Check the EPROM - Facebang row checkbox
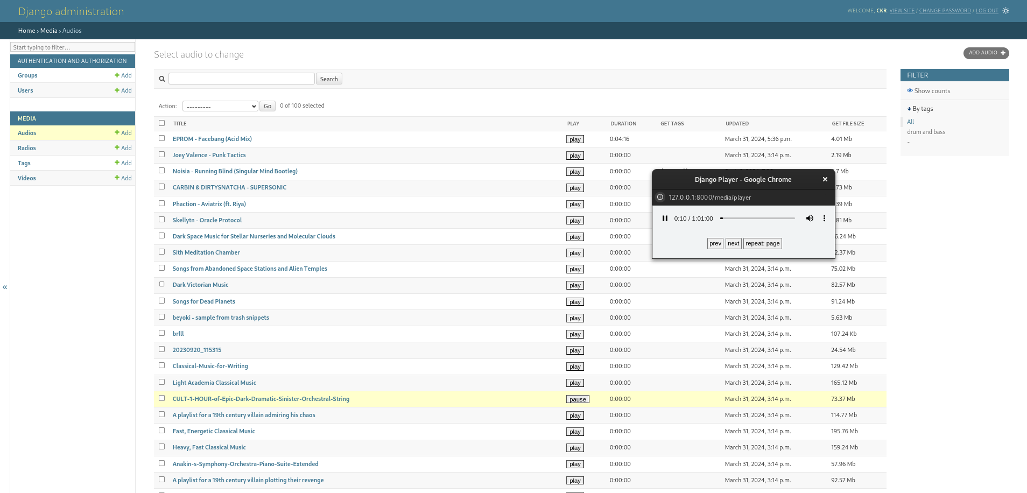Screen dimensions: 1027x493 pyautogui.click(x=161, y=138)
